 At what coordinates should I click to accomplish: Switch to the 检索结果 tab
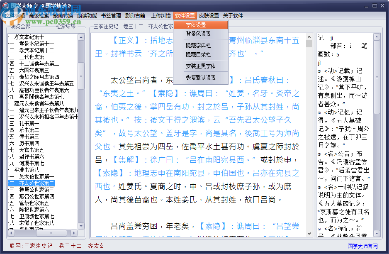point(66,26)
